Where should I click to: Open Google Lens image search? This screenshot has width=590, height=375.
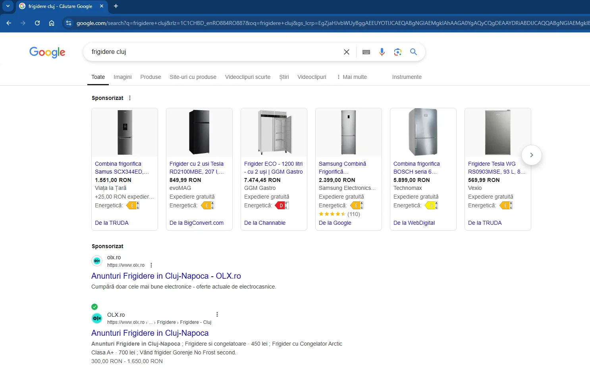click(397, 52)
